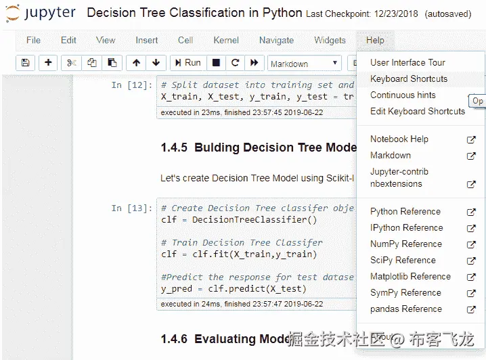Click into code cell In [13]
Screen dimensions: 486x360
point(257,248)
